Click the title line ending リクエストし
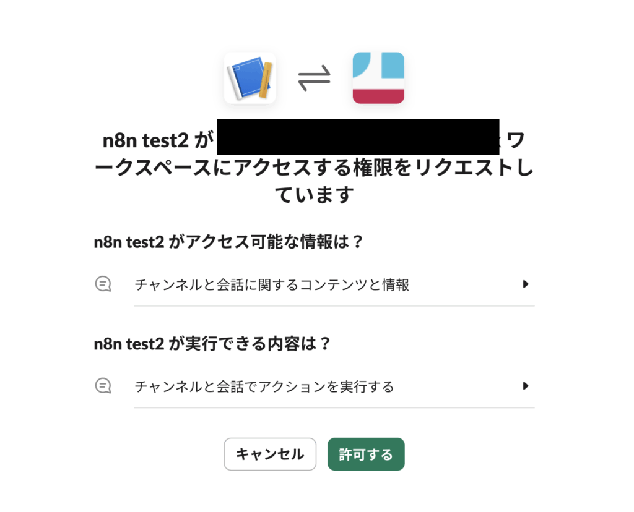 [314, 168]
